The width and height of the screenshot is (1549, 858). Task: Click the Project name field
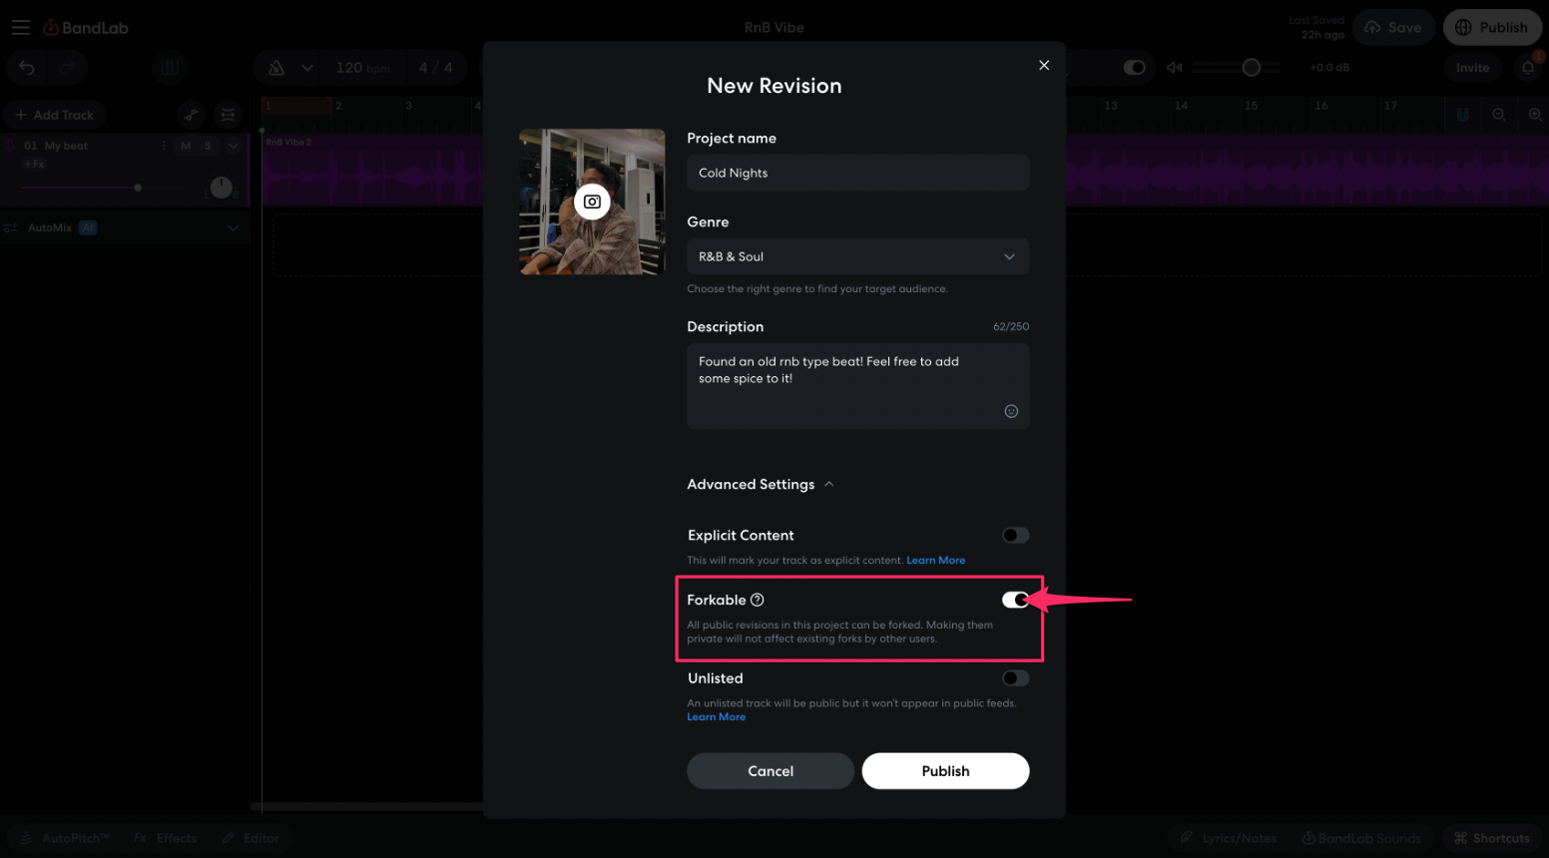coord(857,173)
